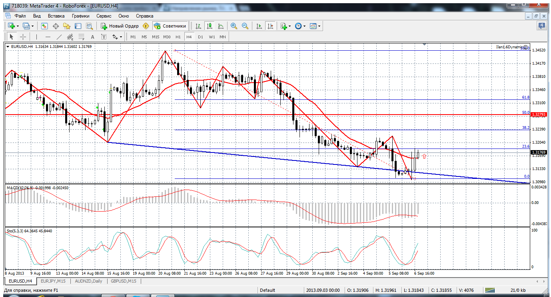Expand the indicators list dropdown
This screenshot has width=551, height=297.
(x=289, y=26)
